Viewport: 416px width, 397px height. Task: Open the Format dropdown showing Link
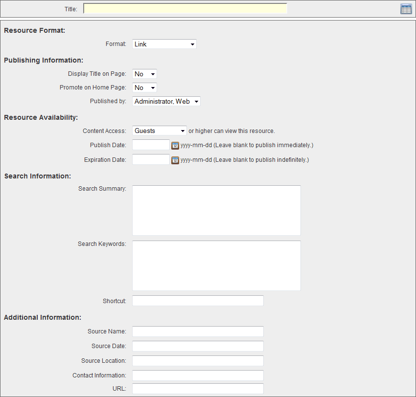[164, 44]
